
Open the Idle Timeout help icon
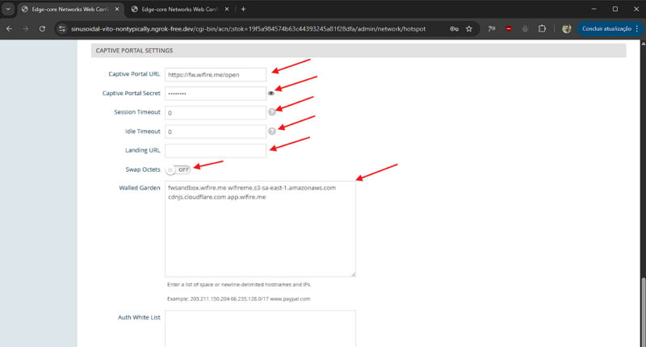[x=272, y=132]
